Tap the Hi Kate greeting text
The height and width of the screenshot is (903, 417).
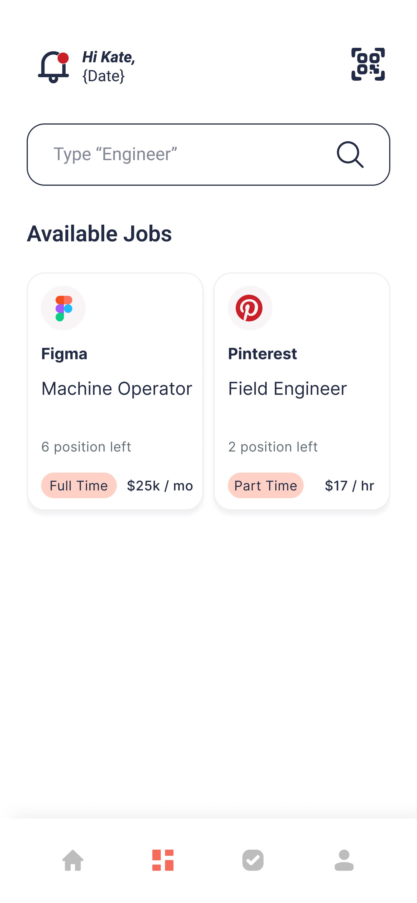click(x=109, y=57)
